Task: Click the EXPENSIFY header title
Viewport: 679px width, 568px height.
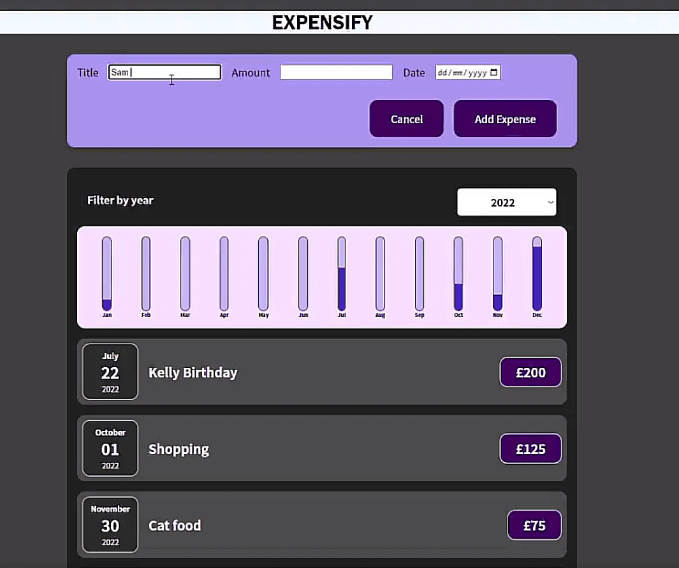Action: (x=322, y=23)
